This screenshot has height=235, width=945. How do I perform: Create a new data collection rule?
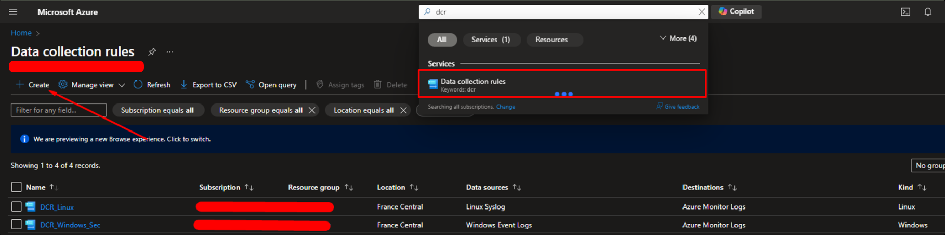33,85
